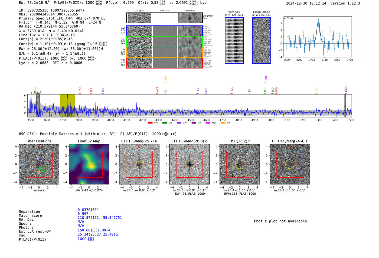The width and height of the screenshot is (379, 258).
Task: Click the hatched gray band near 5460Å
Action: click(345, 106)
